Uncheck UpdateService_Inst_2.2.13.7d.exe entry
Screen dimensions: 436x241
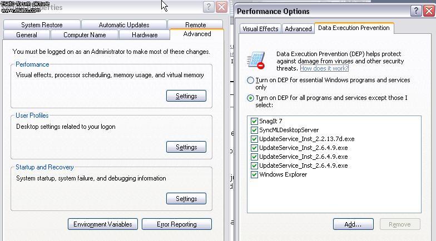pos(254,139)
